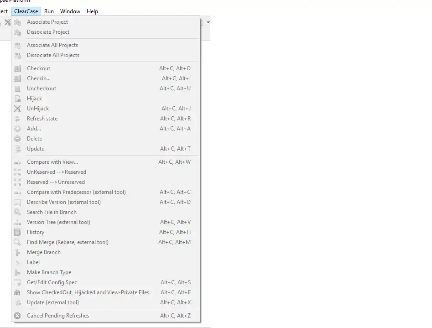
Task: Click the Dissociate Project icon
Action: tap(17, 32)
